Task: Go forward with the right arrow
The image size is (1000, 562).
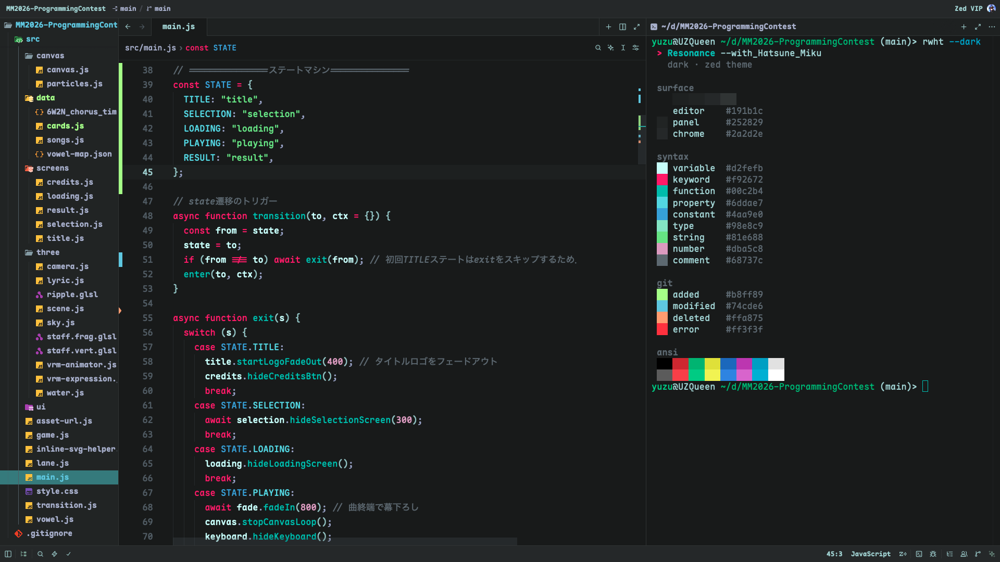Action: [x=142, y=27]
